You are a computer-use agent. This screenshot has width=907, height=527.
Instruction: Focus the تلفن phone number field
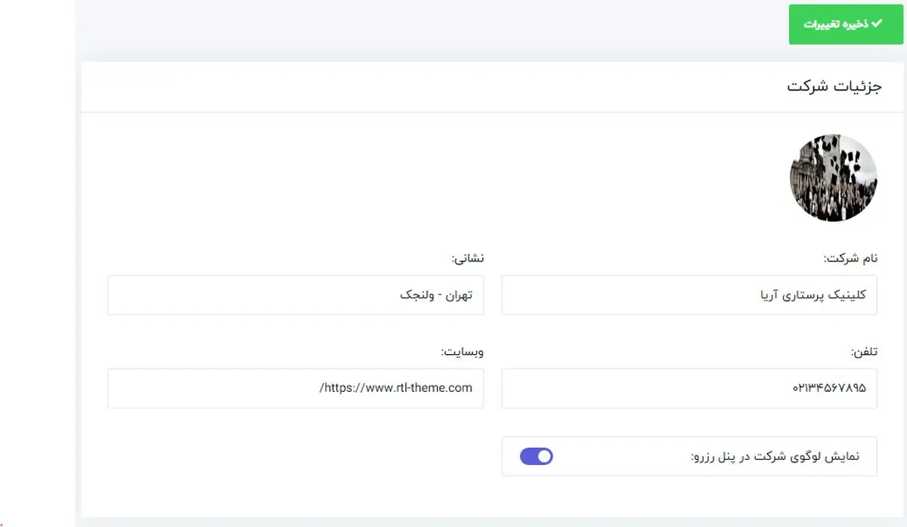(689, 388)
